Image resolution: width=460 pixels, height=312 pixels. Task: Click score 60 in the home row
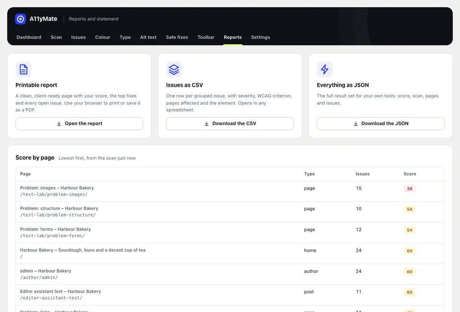coord(410,251)
